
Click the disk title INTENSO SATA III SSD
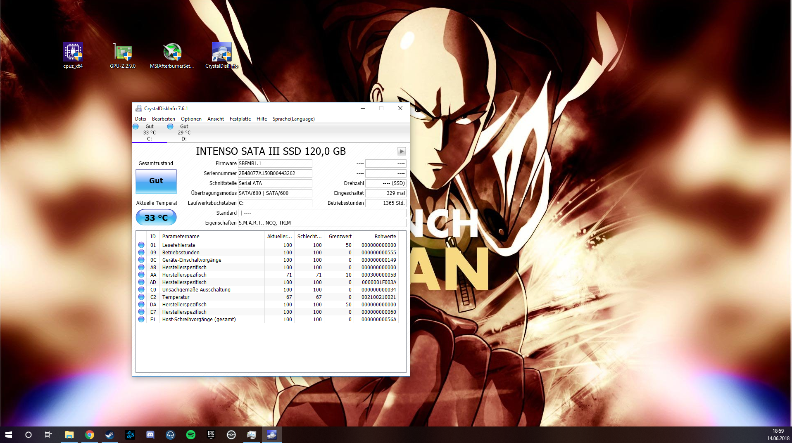(271, 151)
